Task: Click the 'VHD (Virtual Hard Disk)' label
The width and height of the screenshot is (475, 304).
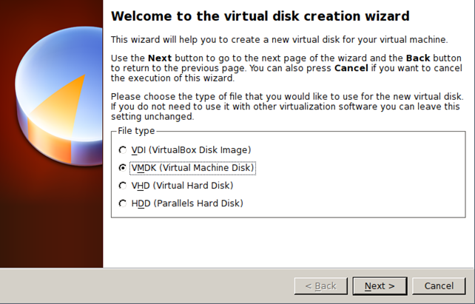Action: coord(182,186)
